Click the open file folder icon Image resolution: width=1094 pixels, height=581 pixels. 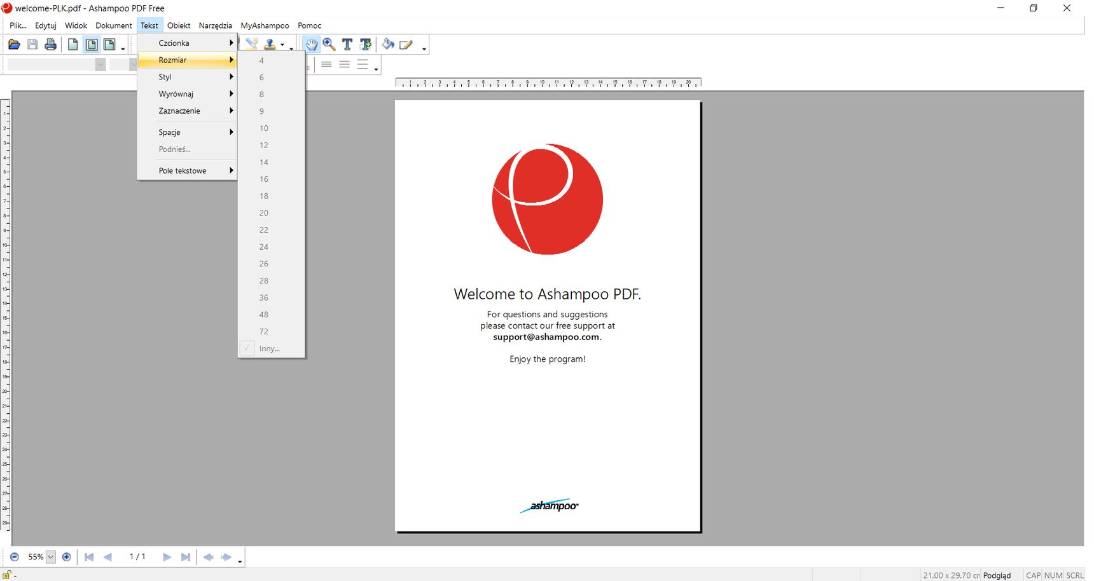coord(14,44)
